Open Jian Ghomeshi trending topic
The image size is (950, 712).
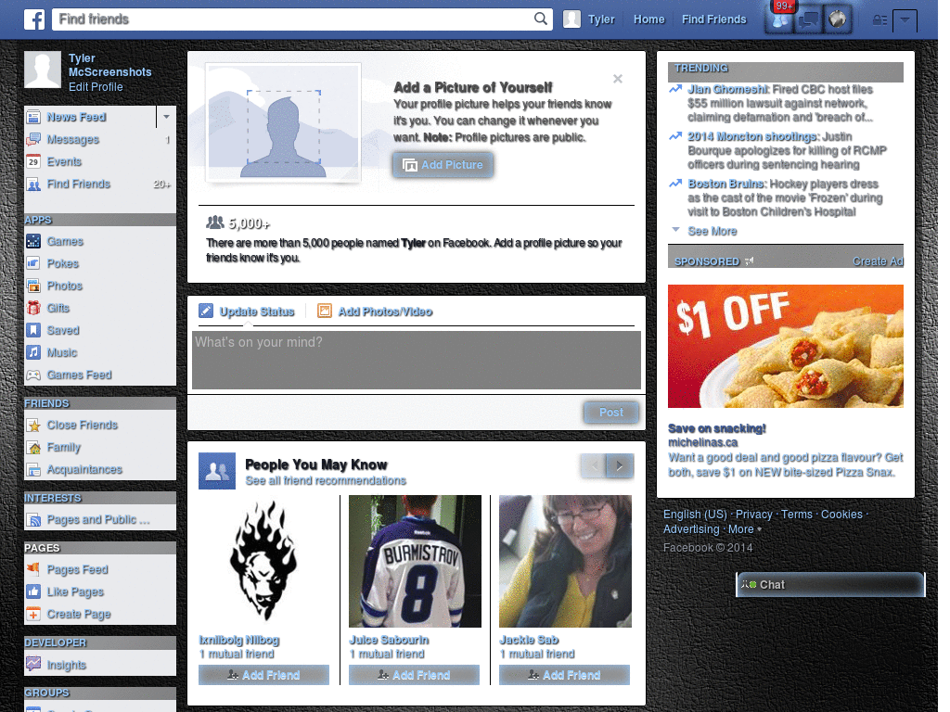click(727, 89)
